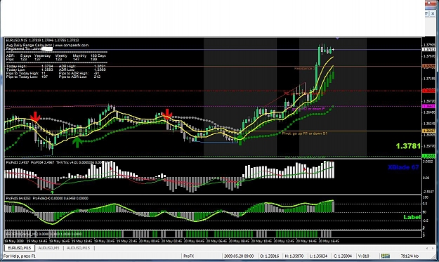Click the 7912/4 kb traffic indicator
The width and height of the screenshot is (439, 262).
coord(409,256)
